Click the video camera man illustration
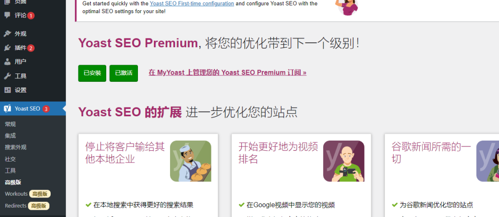The width and height of the screenshot is (499, 217). click(344, 161)
